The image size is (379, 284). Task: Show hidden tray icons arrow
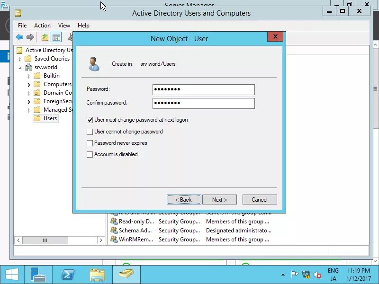(x=283, y=275)
